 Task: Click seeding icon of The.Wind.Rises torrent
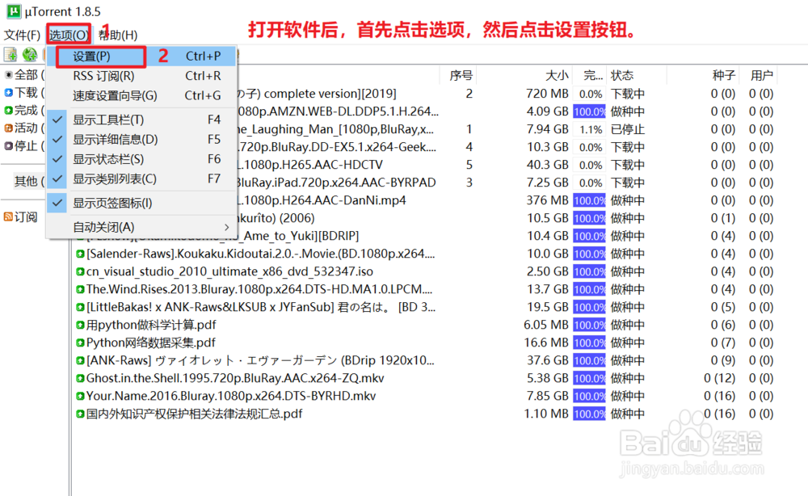coord(80,289)
